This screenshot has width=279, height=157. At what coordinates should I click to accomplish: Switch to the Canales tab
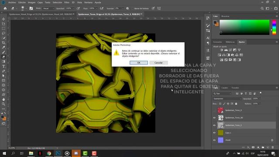pos(225,88)
